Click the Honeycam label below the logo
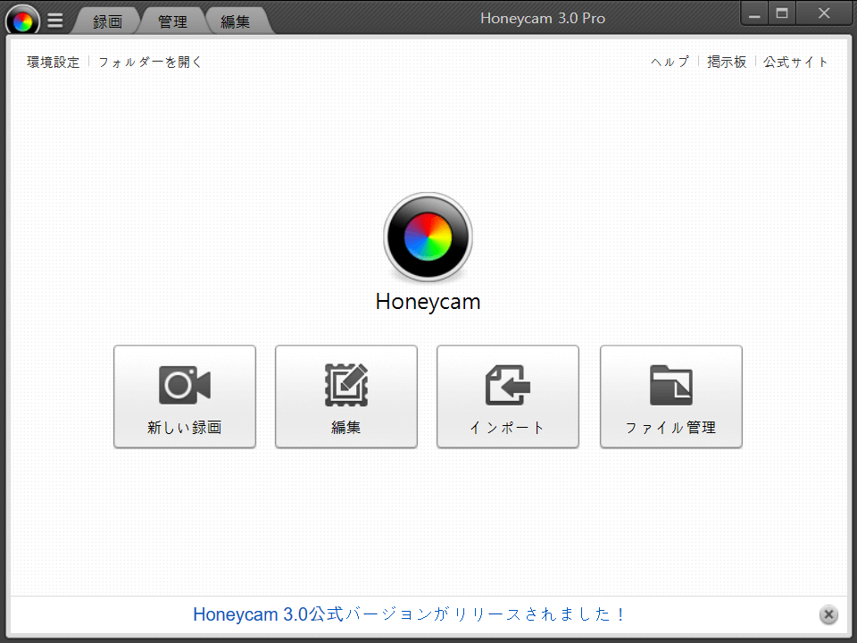The height and width of the screenshot is (643, 857). [428, 302]
